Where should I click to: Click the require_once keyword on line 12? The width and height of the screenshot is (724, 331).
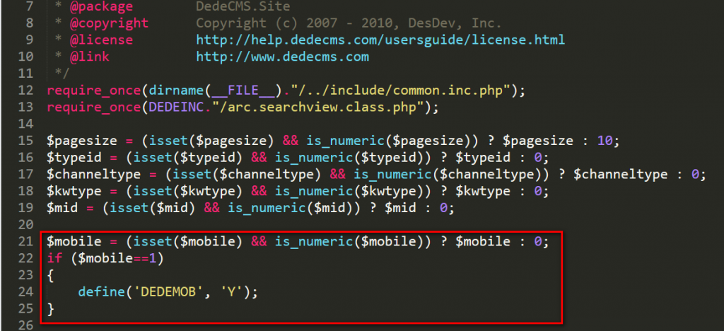[94, 91]
